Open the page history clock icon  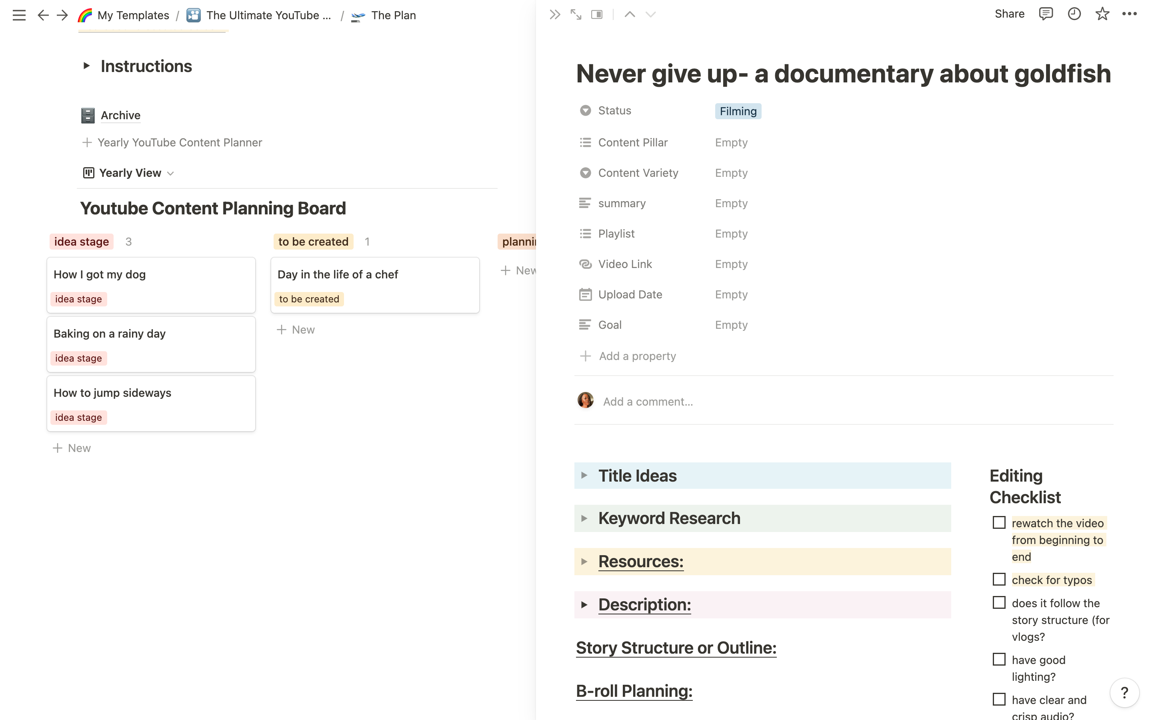point(1074,14)
